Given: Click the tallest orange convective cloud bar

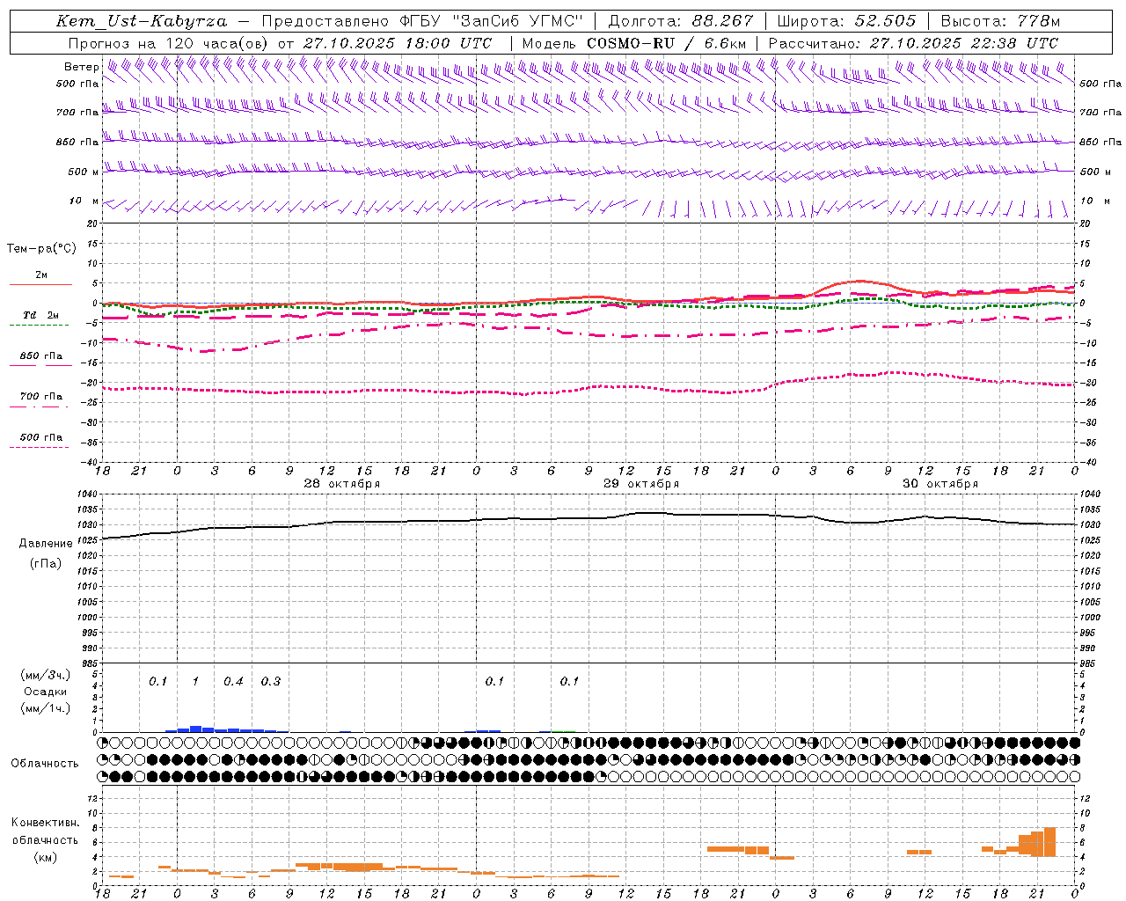Looking at the screenshot, I should [x=1049, y=842].
